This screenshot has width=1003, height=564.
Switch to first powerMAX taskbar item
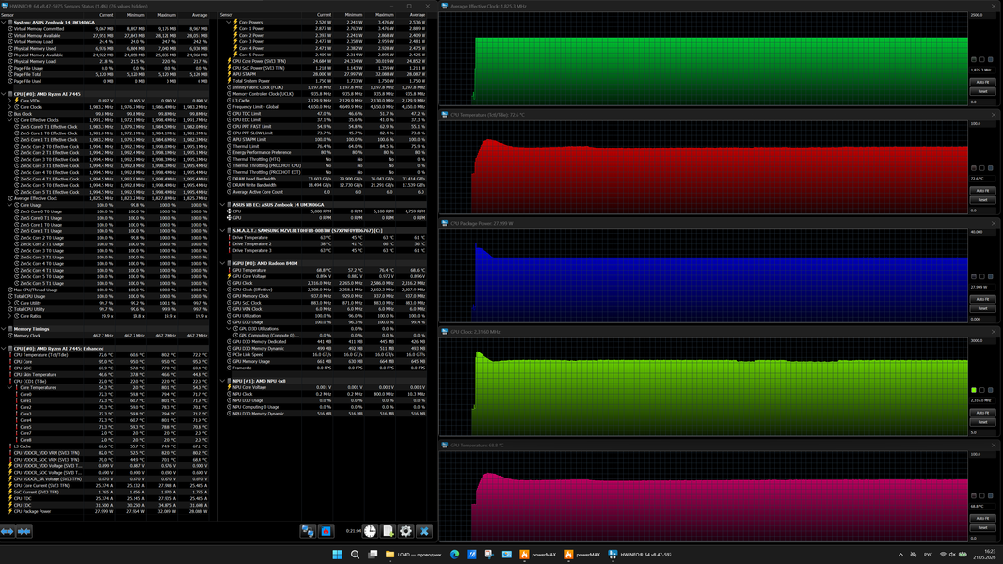[x=538, y=555]
